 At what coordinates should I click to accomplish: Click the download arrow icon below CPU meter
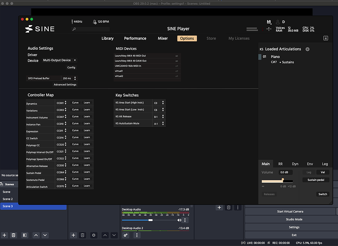pyautogui.click(x=325, y=38)
